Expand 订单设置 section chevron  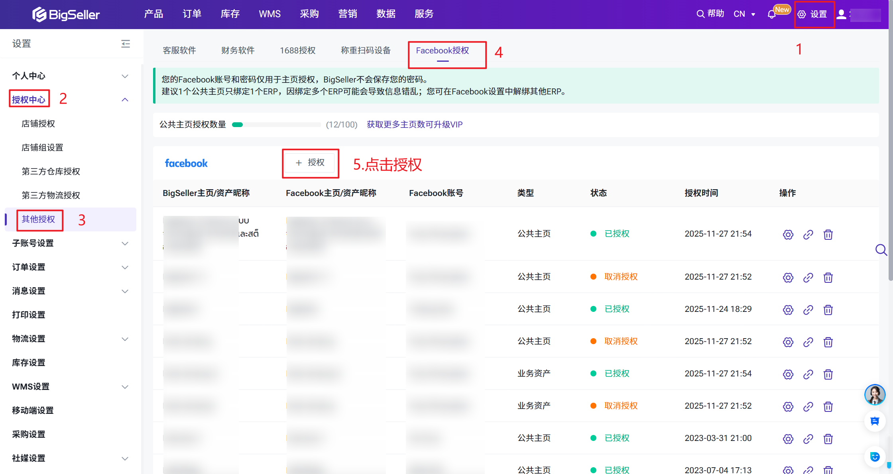pos(125,267)
